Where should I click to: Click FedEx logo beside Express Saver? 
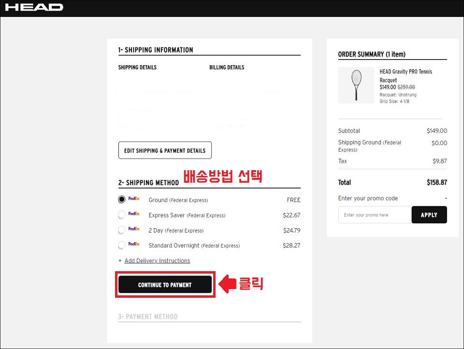coord(134,214)
